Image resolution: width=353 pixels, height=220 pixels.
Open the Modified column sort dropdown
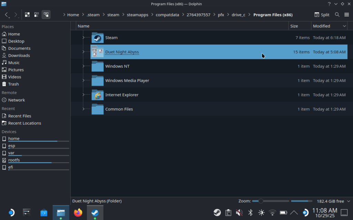(x=345, y=26)
